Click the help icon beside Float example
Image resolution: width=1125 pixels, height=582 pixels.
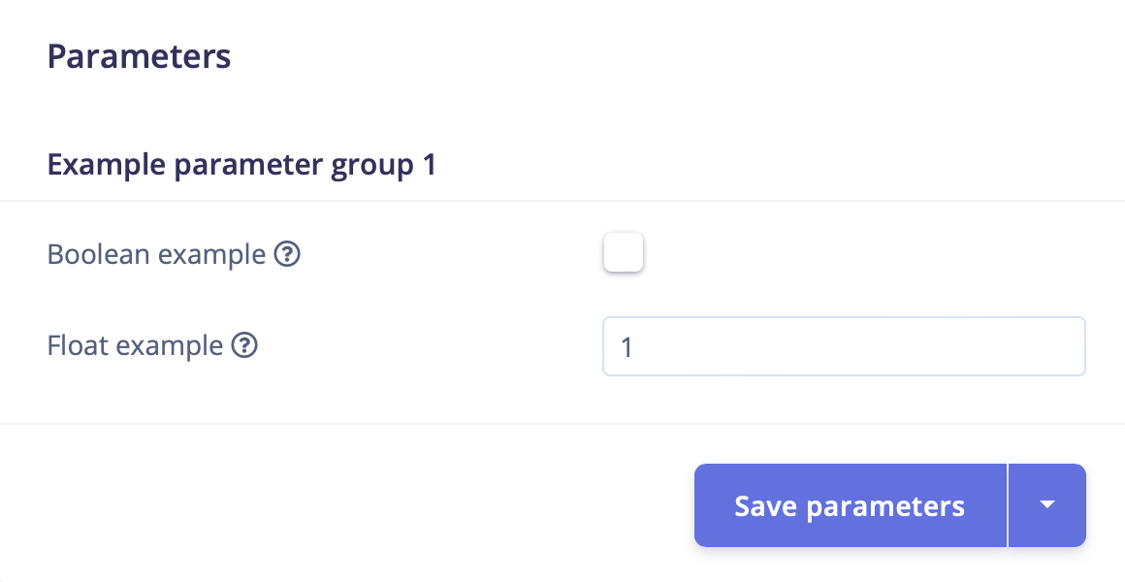point(245,345)
